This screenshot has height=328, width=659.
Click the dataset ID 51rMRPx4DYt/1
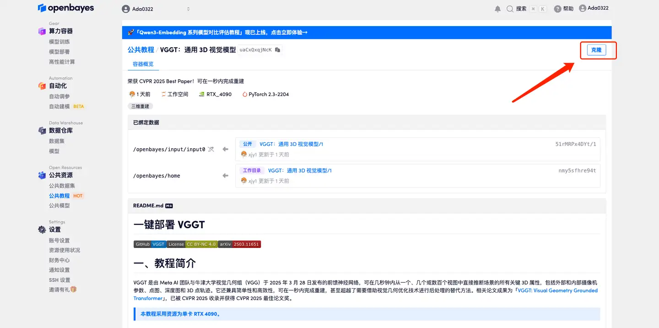576,144
